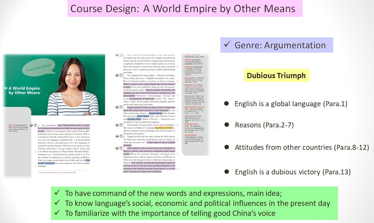Play paragraph 4 audio via speaker icon
The height and width of the screenshot is (223, 374).
[117, 107]
